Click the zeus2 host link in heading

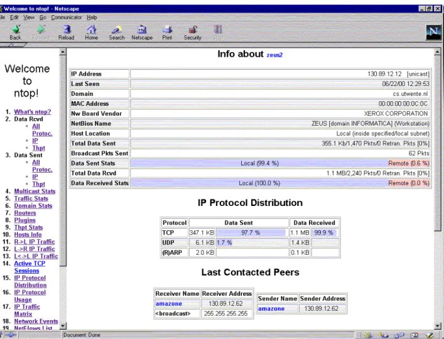[274, 55]
